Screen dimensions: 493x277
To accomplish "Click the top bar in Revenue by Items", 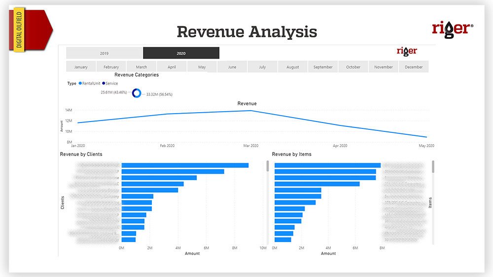I will (327, 165).
